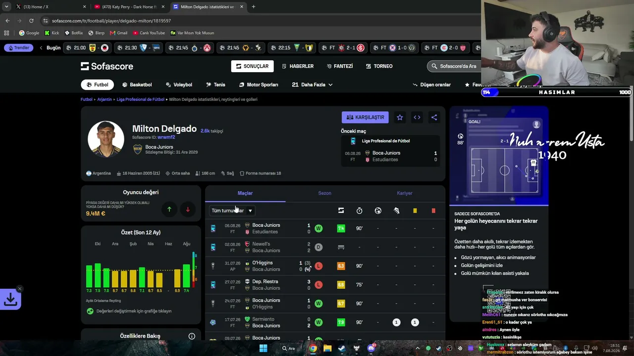Click the Eki bar in the Özet rating chart

pyautogui.click(x=98, y=275)
